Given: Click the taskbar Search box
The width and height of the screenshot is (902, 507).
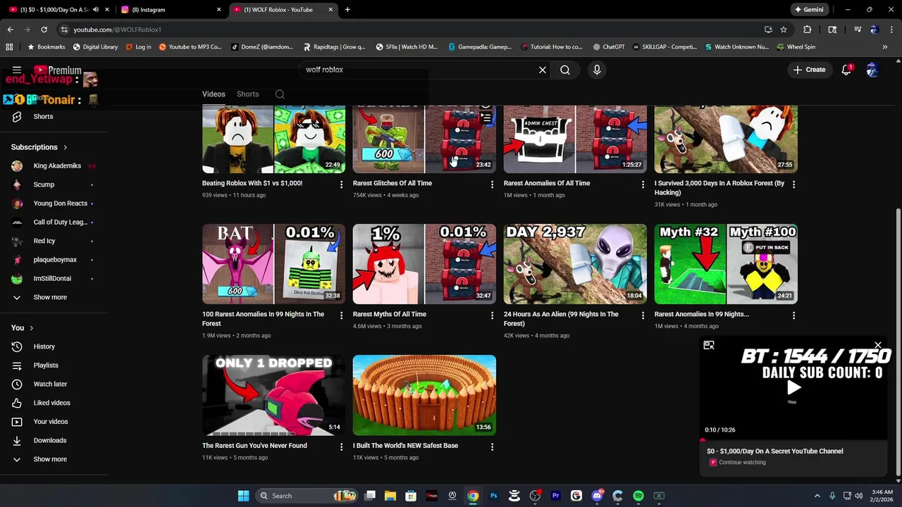Looking at the screenshot, I should click(306, 496).
